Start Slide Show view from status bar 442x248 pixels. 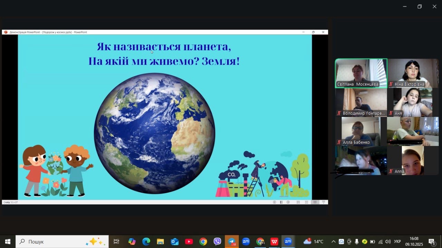(324, 202)
